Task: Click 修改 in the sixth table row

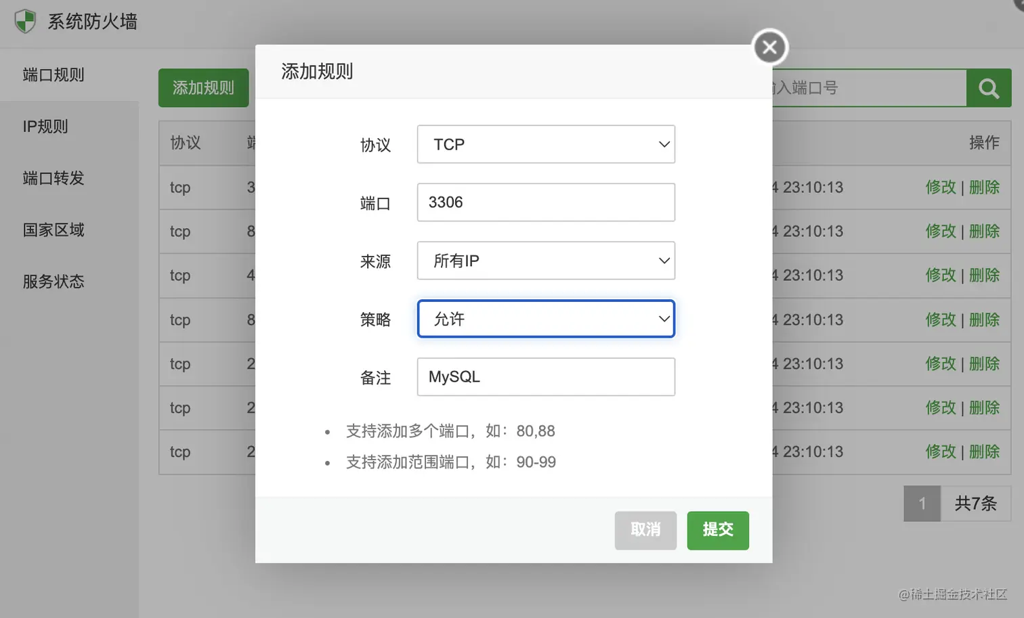Action: [941, 407]
